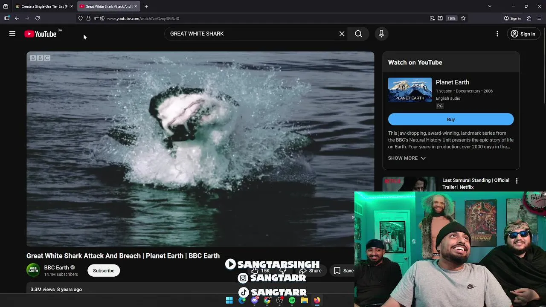Buy Planet Earth
546x307 pixels.
451,119
